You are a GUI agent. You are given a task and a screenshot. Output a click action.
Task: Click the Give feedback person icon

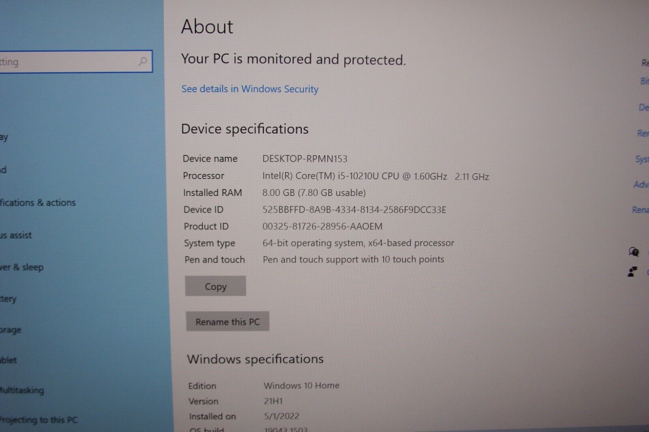pyautogui.click(x=632, y=272)
